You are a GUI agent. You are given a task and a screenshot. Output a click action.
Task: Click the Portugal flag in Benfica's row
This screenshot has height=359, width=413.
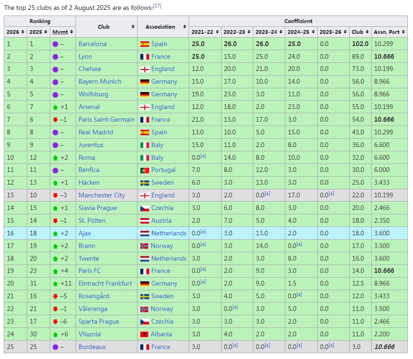[x=145, y=170]
